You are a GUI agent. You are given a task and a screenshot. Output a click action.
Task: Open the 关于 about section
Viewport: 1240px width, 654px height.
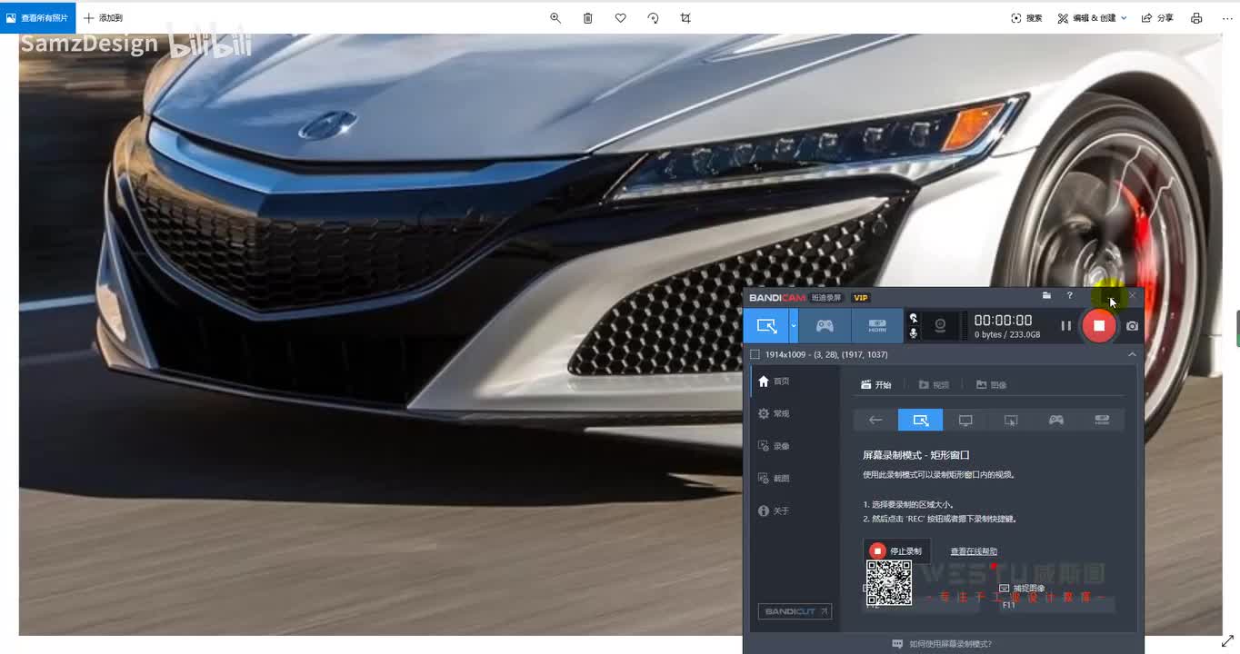click(x=774, y=510)
